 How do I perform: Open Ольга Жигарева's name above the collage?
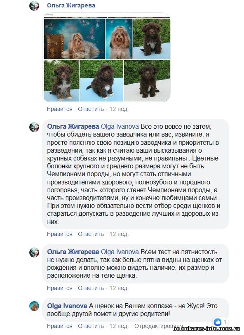point(71,5)
